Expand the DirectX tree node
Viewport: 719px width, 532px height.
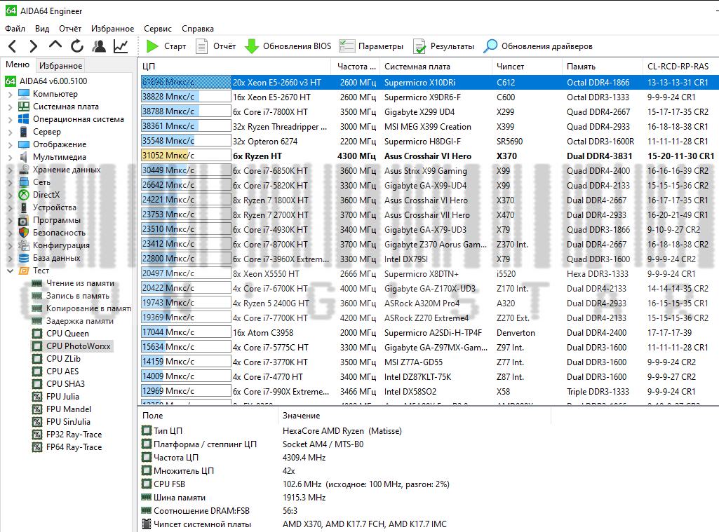point(10,195)
